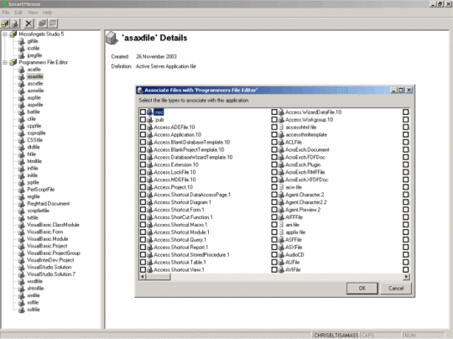Click the icon next to Access.Project.10
Image resolution: width=453 pixels, height=339 pixels.
(149, 187)
